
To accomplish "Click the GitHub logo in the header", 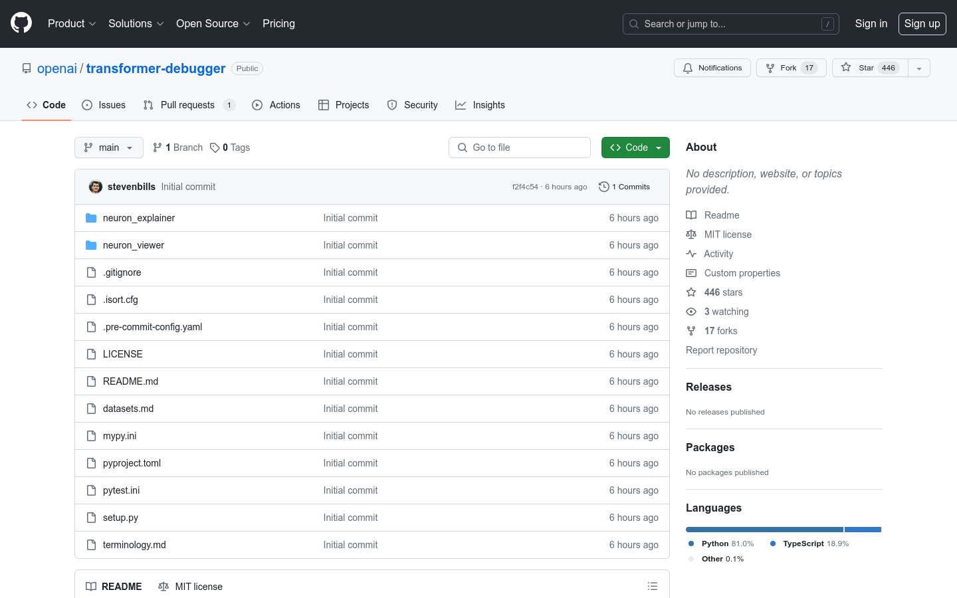I will coord(21,22).
